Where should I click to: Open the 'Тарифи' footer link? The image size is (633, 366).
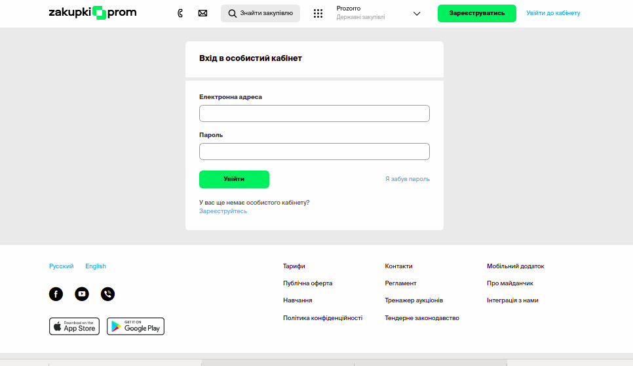tap(294, 266)
